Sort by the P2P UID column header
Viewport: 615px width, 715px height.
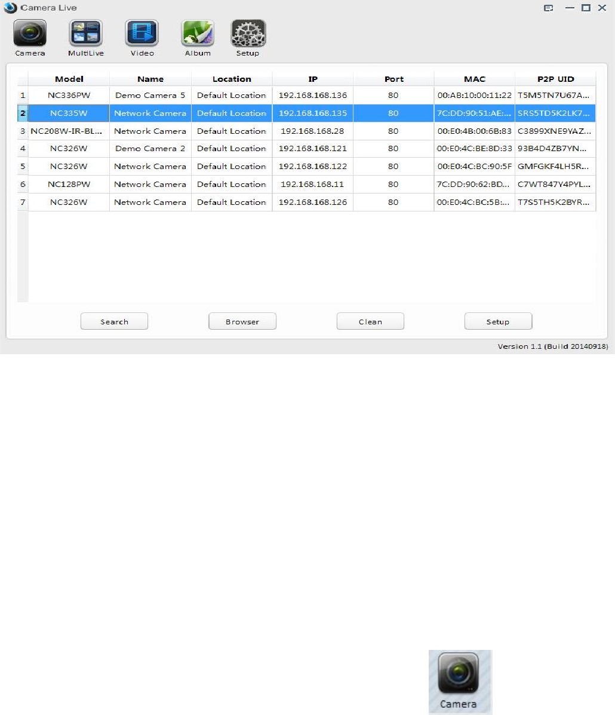pyautogui.click(x=555, y=79)
